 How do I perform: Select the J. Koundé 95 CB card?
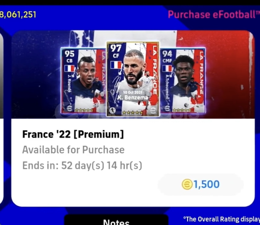point(83,80)
